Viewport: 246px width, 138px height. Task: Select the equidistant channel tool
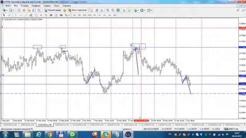[31, 15]
